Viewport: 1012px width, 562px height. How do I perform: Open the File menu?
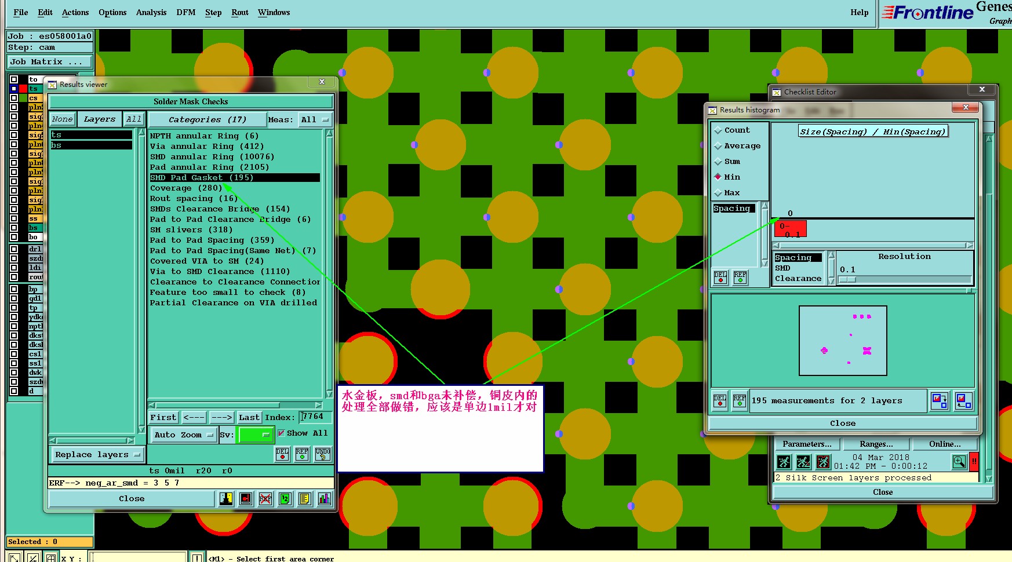tap(20, 12)
